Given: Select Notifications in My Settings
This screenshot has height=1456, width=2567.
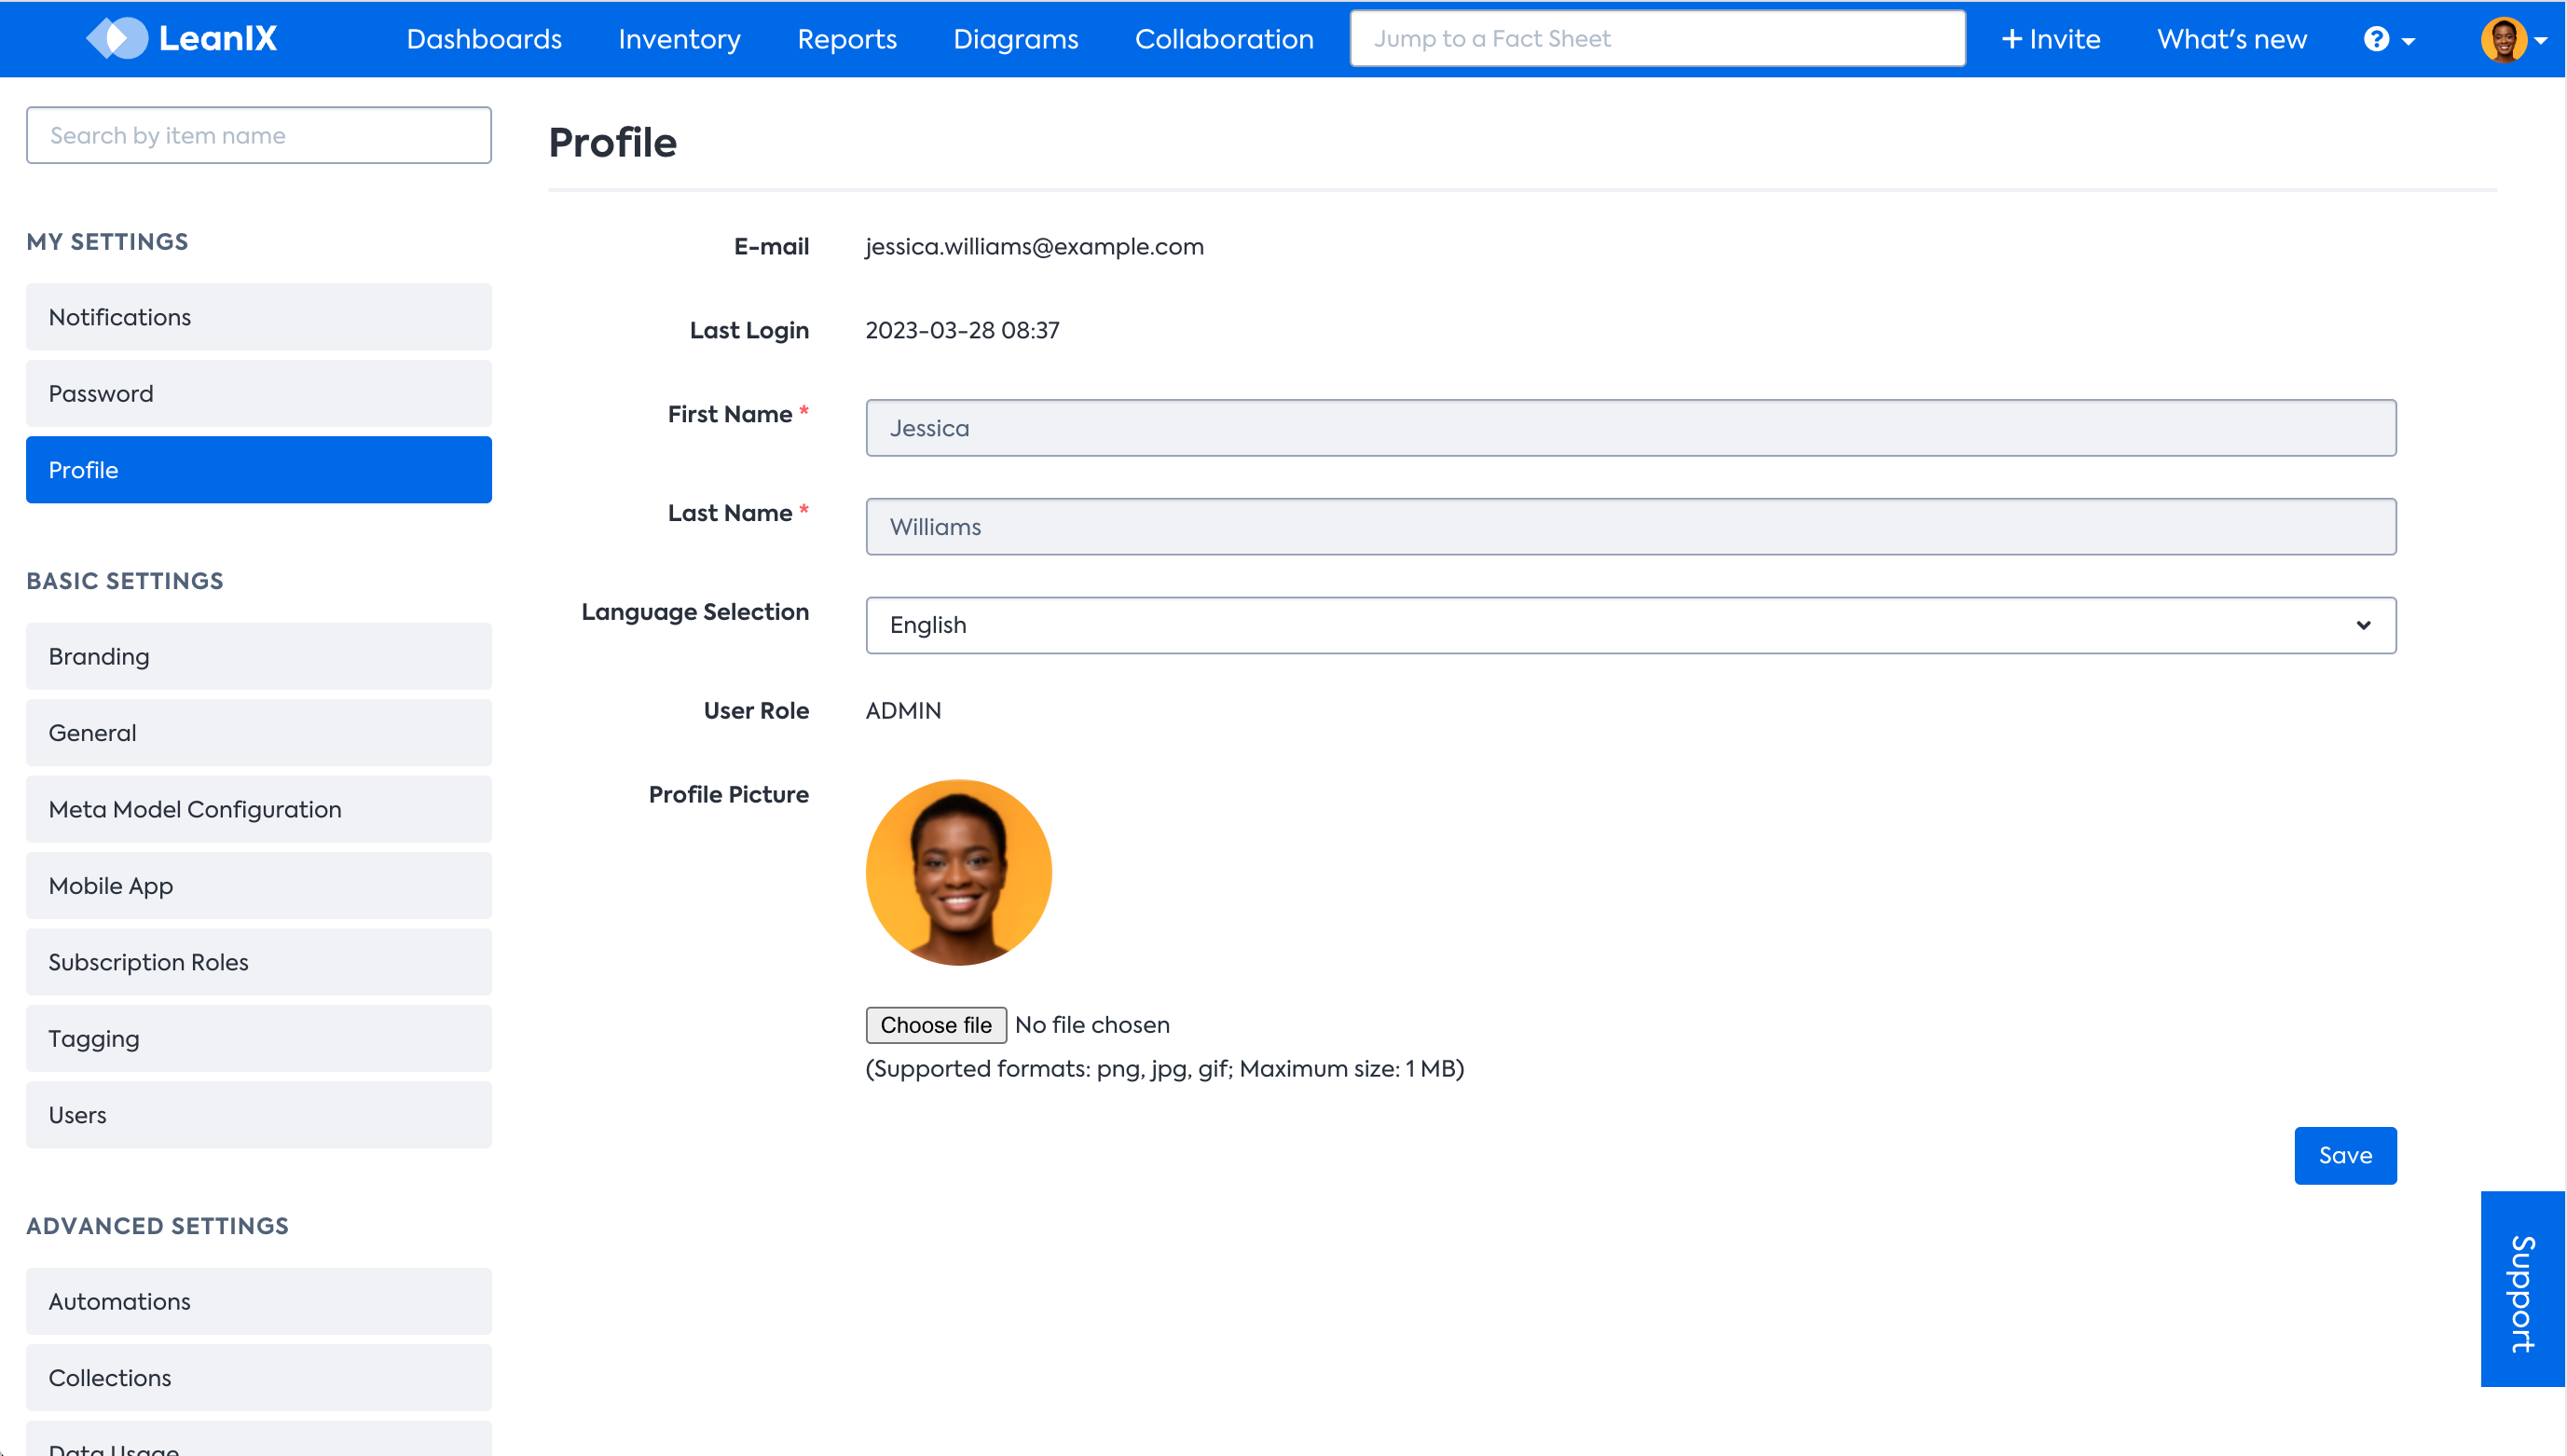Looking at the screenshot, I should tap(258, 317).
